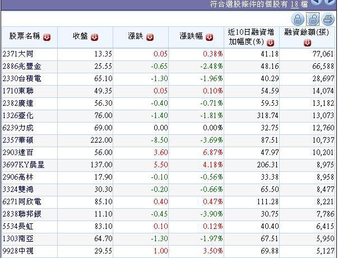Click the printer icon
Screen dimensions: 338x258
(x=328, y=19)
